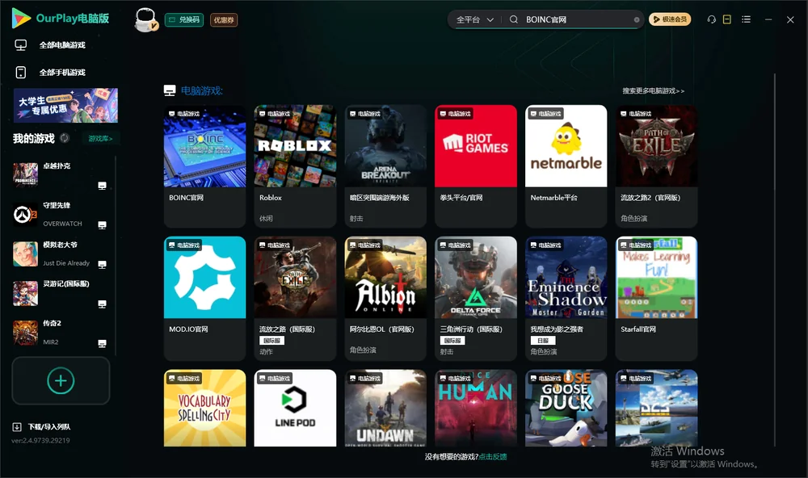This screenshot has width=808, height=478.
Task: Open the Starfall官网 card
Action: (x=656, y=298)
